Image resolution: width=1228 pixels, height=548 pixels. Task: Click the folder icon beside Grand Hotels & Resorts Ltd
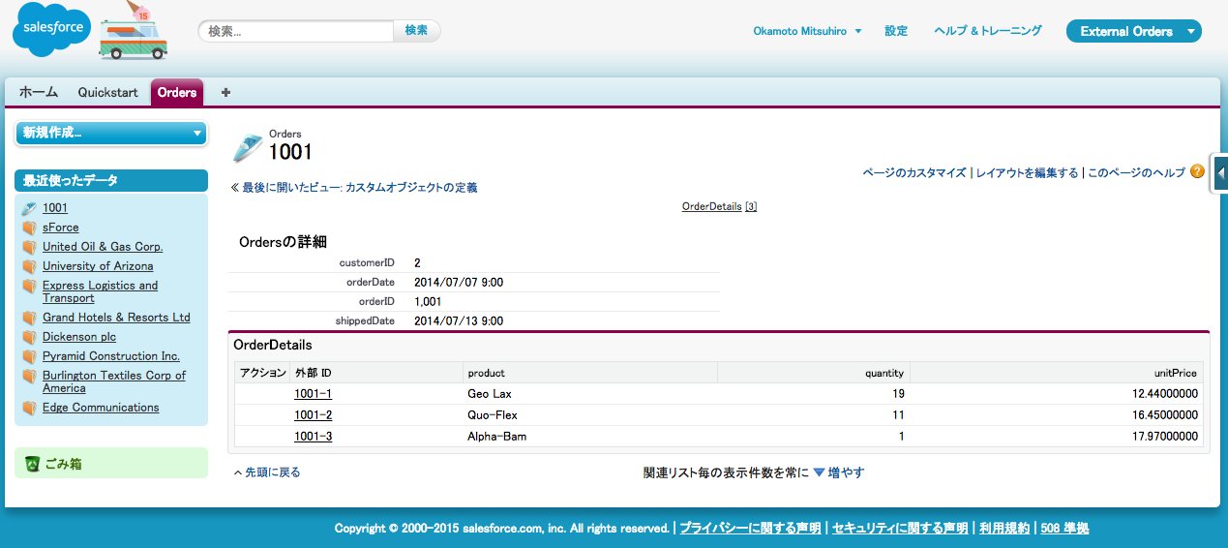[29, 318]
